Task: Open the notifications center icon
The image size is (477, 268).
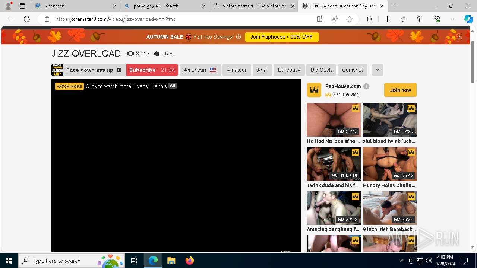Action: tap(465, 261)
